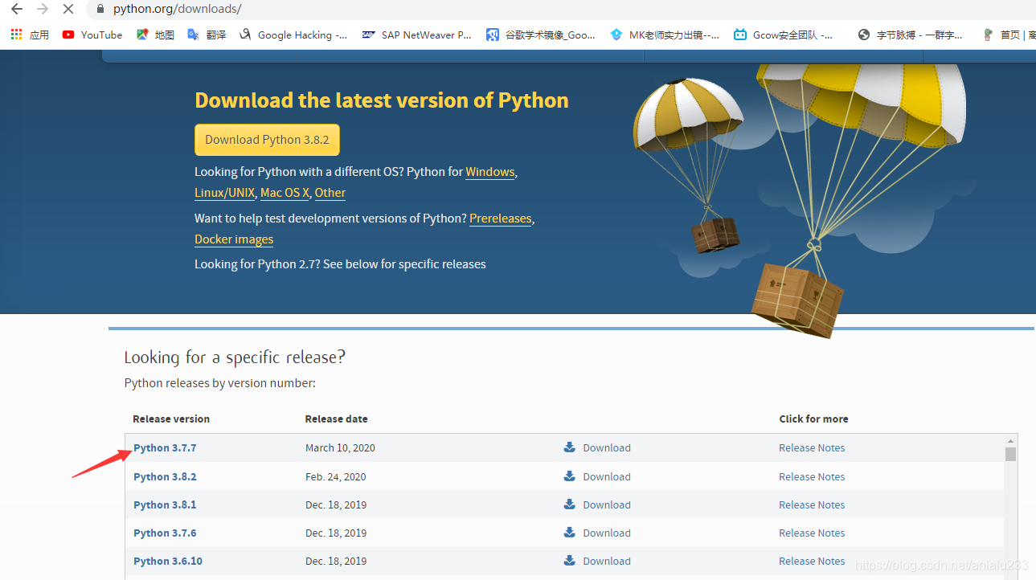Viewport: 1036px width, 580px height.
Task: Open the 字节脉搏 bookmark
Action: coord(910,35)
